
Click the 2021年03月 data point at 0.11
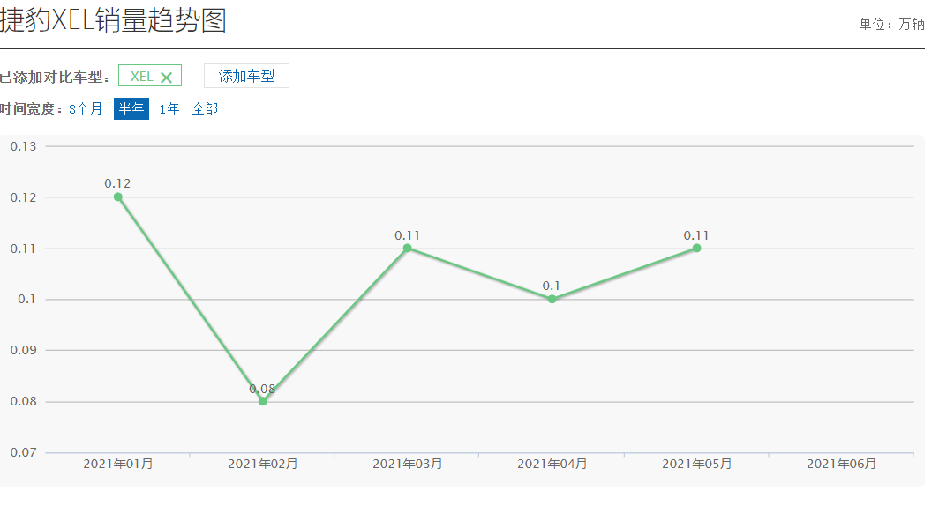[x=407, y=249]
